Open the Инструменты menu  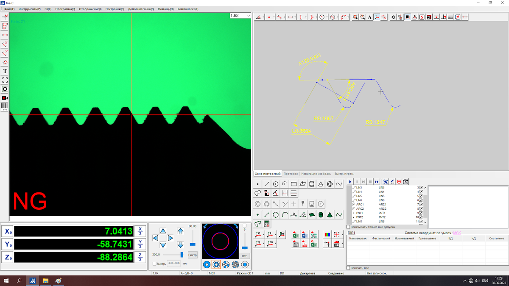30,9
